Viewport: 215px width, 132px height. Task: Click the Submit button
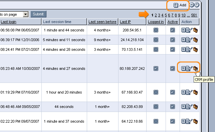click(38, 14)
